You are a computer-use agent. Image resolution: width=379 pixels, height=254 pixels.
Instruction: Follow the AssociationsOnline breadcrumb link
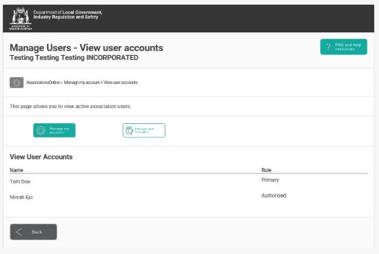(x=43, y=83)
